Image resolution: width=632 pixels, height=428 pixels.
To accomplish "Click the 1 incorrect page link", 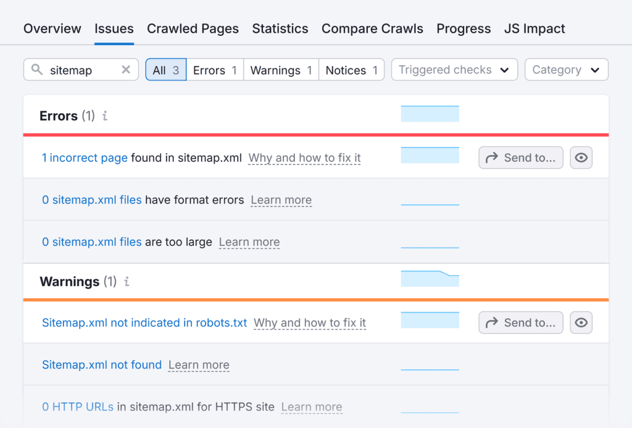I will 85,157.
